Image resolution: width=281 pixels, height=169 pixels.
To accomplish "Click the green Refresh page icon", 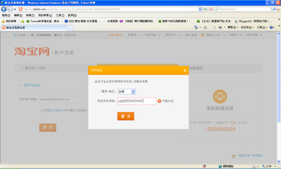I will (x=205, y=9).
